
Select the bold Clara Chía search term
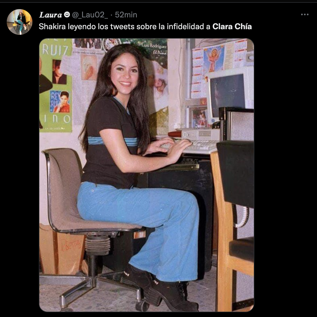pyautogui.click(x=232, y=27)
